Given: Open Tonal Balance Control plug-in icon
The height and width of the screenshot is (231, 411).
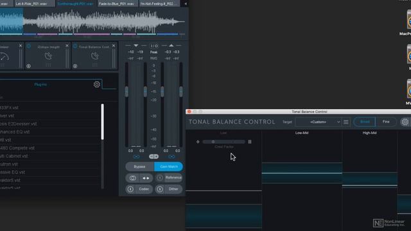Looking at the screenshot, I should 94,56.
